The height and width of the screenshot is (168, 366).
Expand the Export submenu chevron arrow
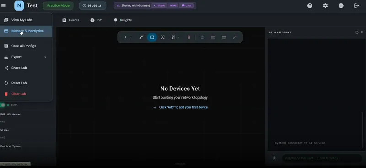(x=45, y=57)
